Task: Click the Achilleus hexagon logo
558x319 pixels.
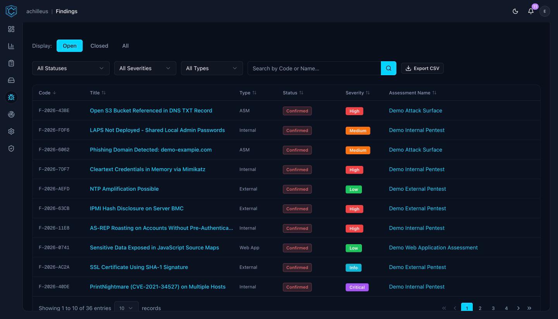Action: pos(11,11)
